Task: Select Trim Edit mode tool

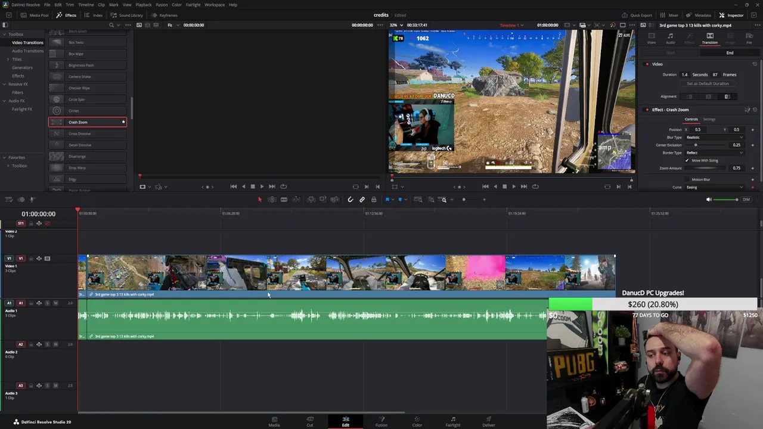Action: (272, 200)
